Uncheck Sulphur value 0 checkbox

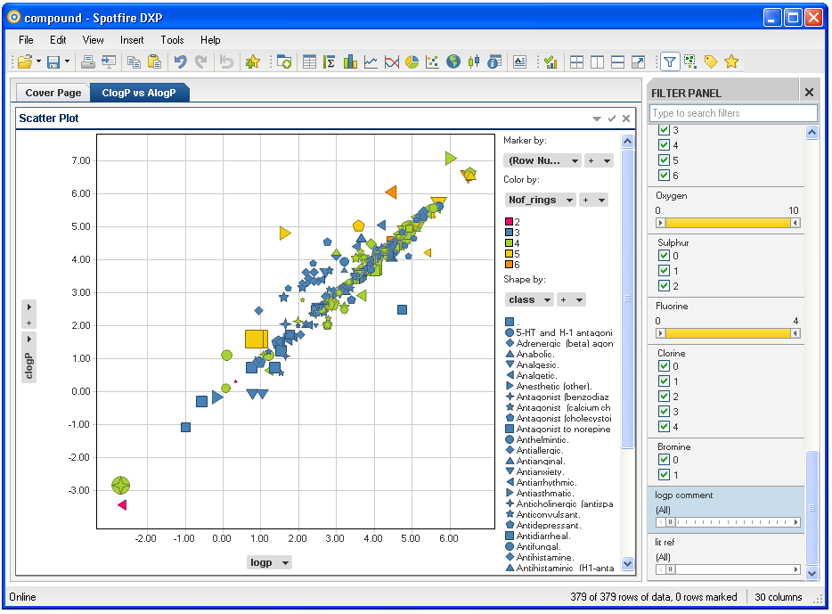click(664, 256)
